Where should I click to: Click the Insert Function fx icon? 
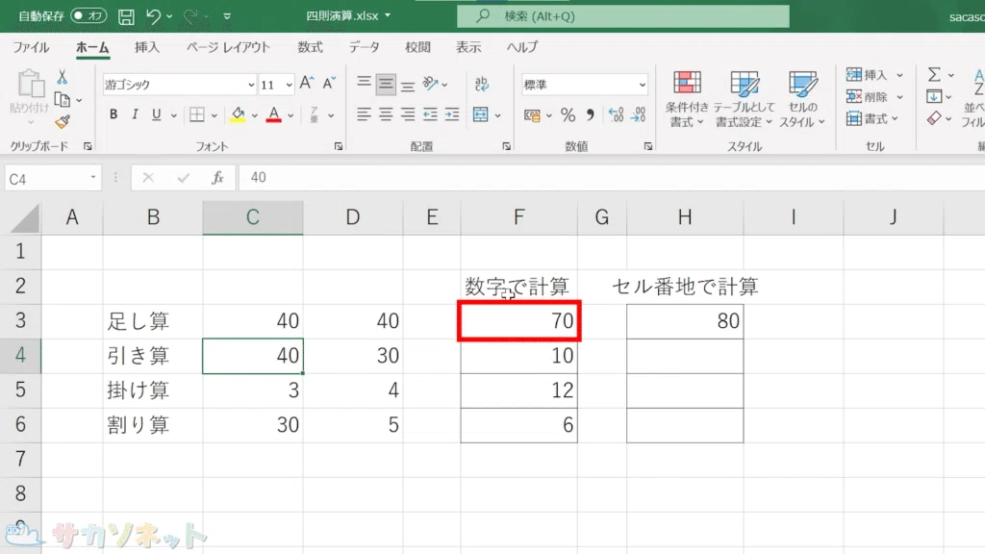coord(217,178)
